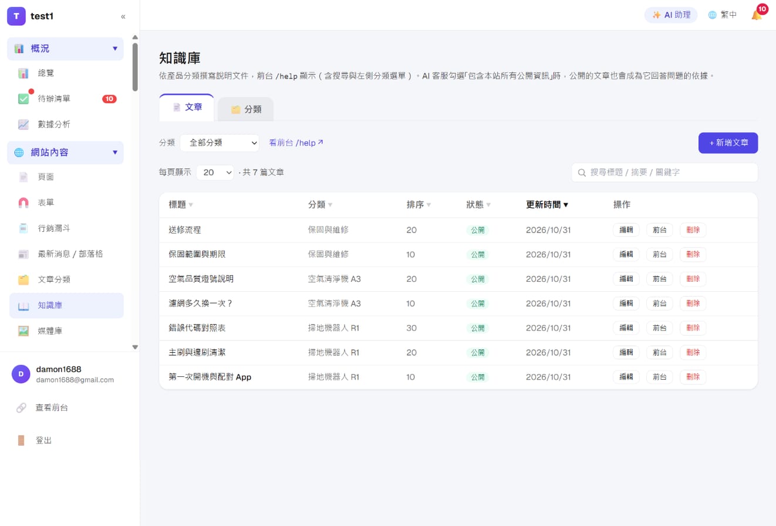Sort the table by 排序 column
The image size is (776, 526).
pos(419,205)
